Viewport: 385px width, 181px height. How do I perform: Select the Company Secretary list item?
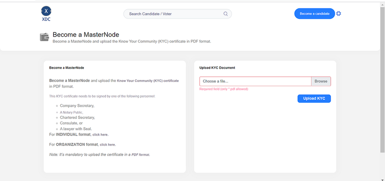tap(77, 106)
